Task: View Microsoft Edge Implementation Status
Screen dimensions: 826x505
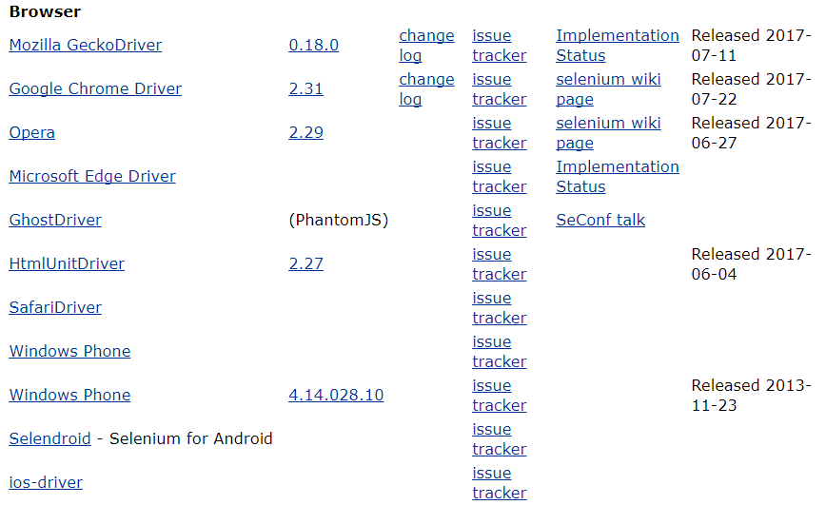Action: [618, 176]
